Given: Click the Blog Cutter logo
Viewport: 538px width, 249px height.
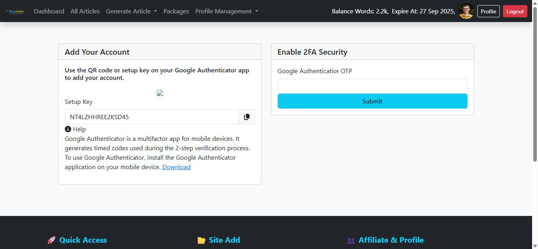Looking at the screenshot, I should pos(15,11).
